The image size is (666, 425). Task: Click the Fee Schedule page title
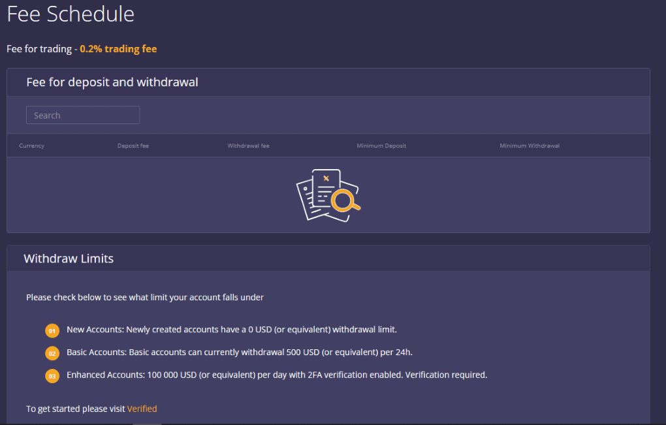pyautogui.click(x=70, y=14)
